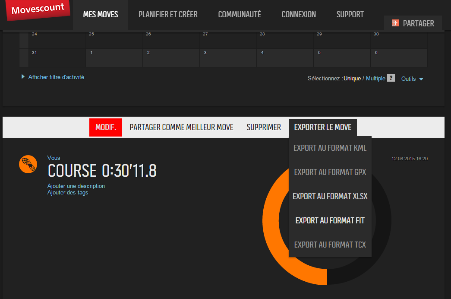Open the Mes Moves tab
Viewport: 451px width, 299px height.
coord(100,15)
